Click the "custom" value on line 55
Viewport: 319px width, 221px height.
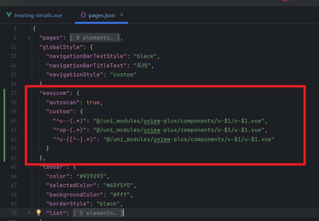(x=123, y=75)
